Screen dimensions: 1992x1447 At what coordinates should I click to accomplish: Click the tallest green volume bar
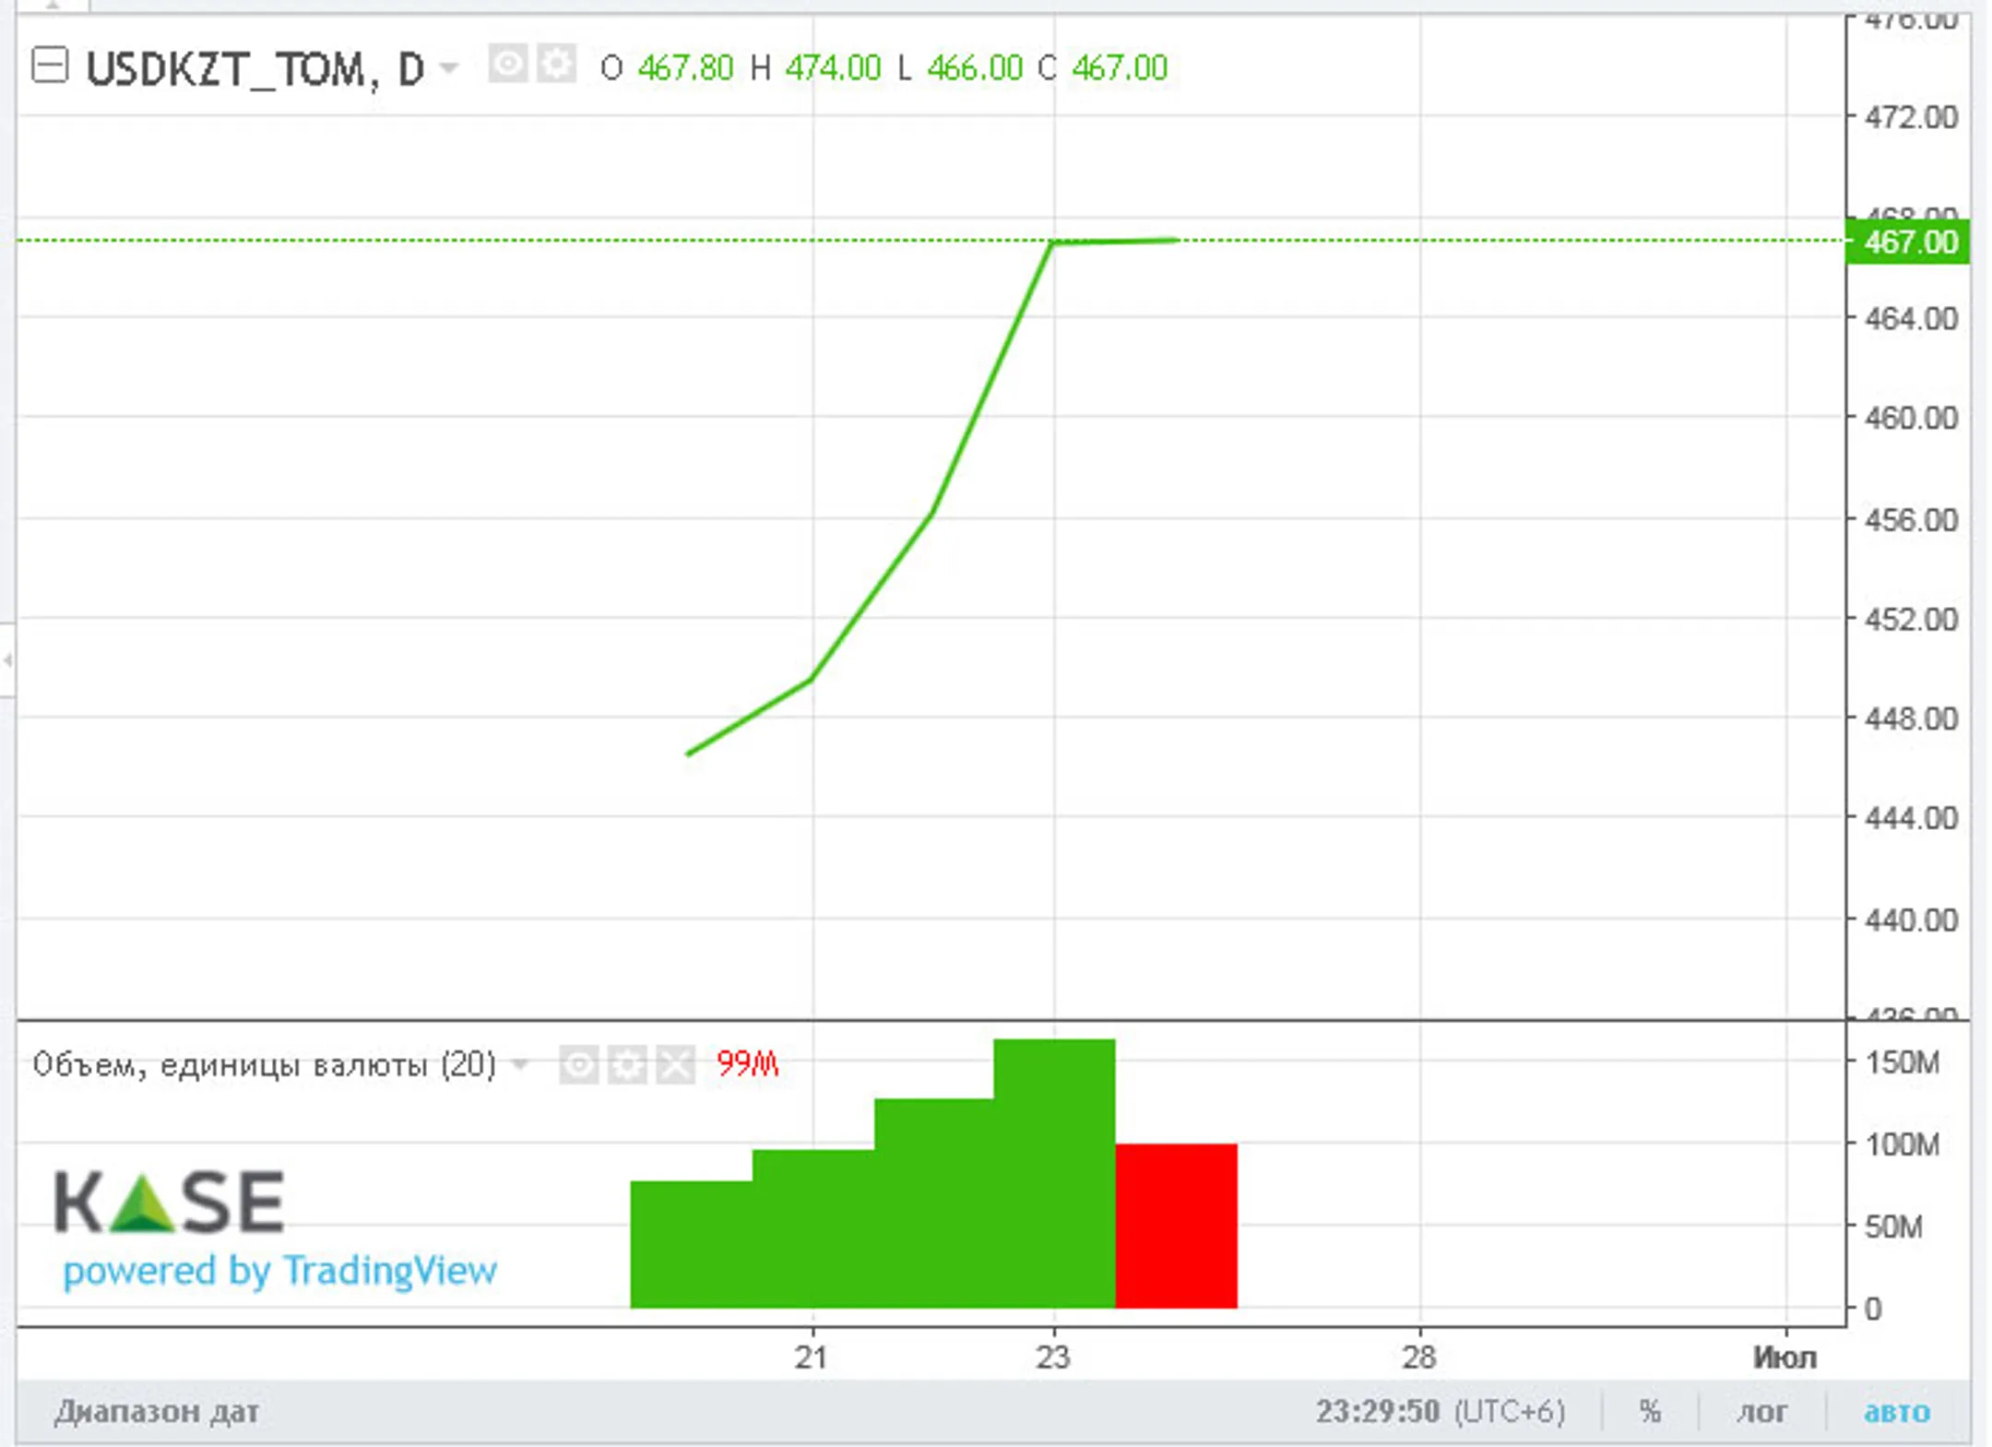tap(1054, 1171)
